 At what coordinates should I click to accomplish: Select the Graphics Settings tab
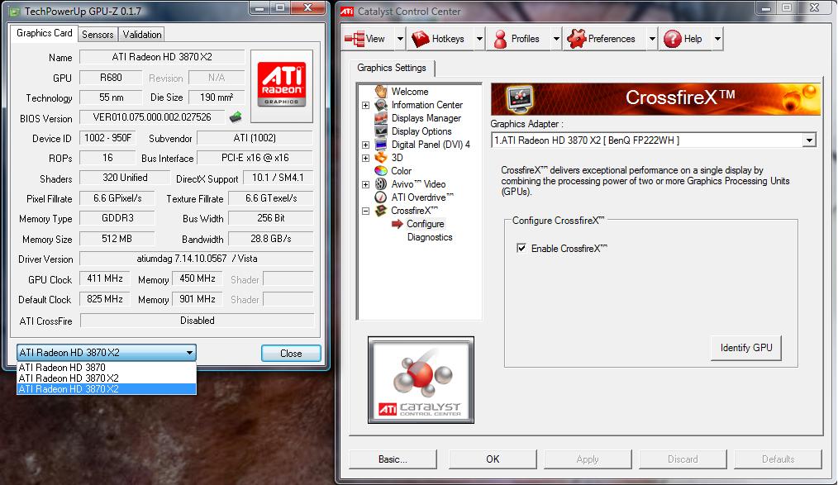392,68
